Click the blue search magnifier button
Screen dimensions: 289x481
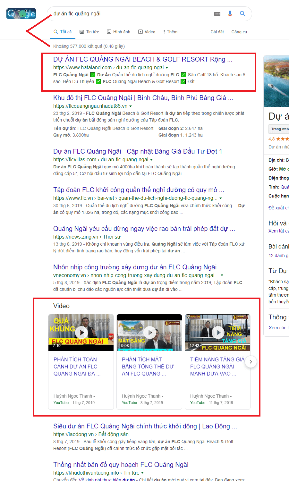242,14
